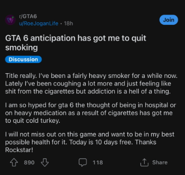This screenshot has height=175, width=185.
Task: Filter by the Discussion flair tag
Action: (23, 59)
